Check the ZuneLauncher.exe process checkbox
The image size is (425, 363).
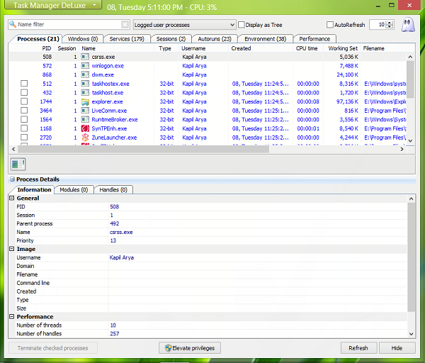tap(24, 138)
